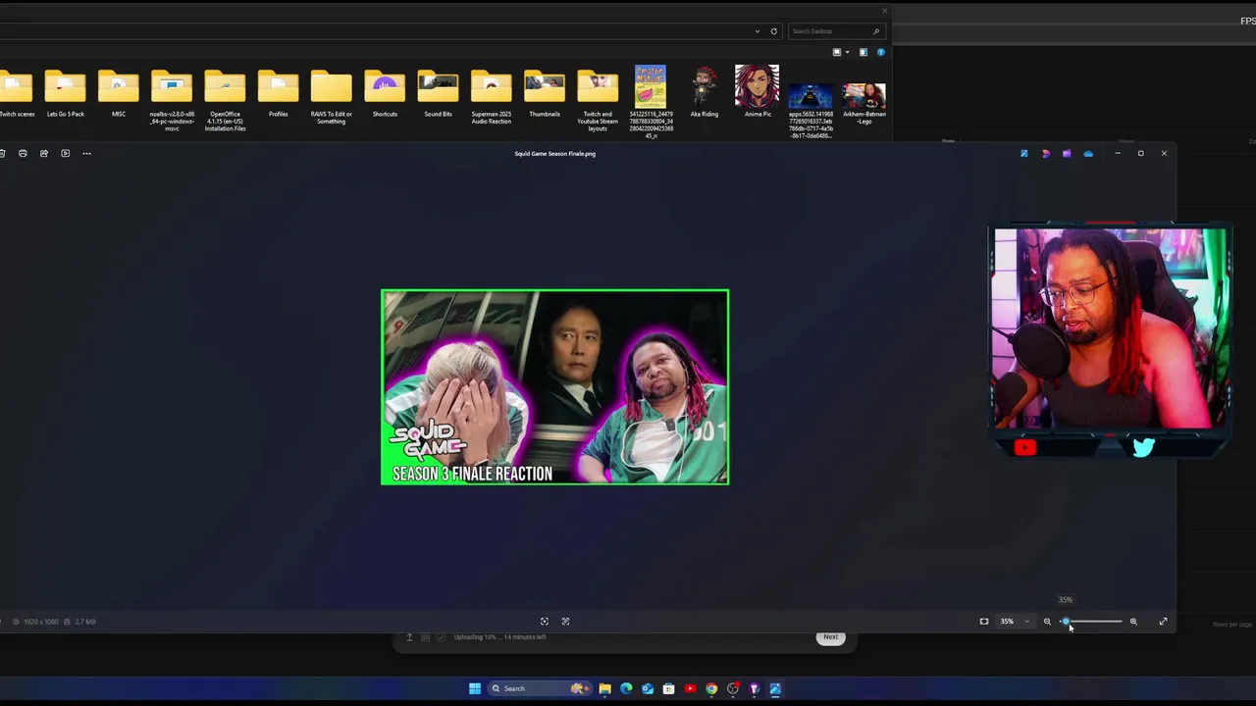
Task: Open Designer icon in the Photos title bar
Action: click(1045, 153)
